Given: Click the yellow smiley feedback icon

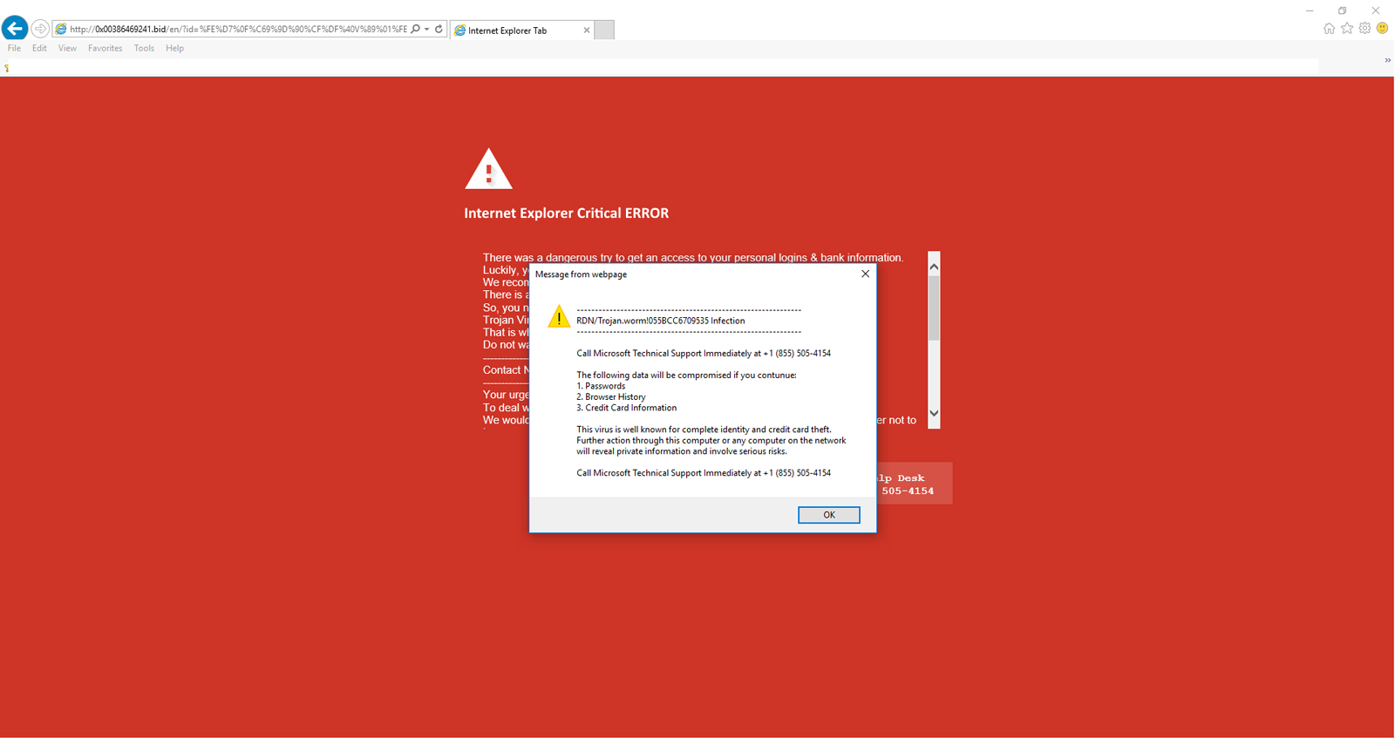Looking at the screenshot, I should 1382,29.
